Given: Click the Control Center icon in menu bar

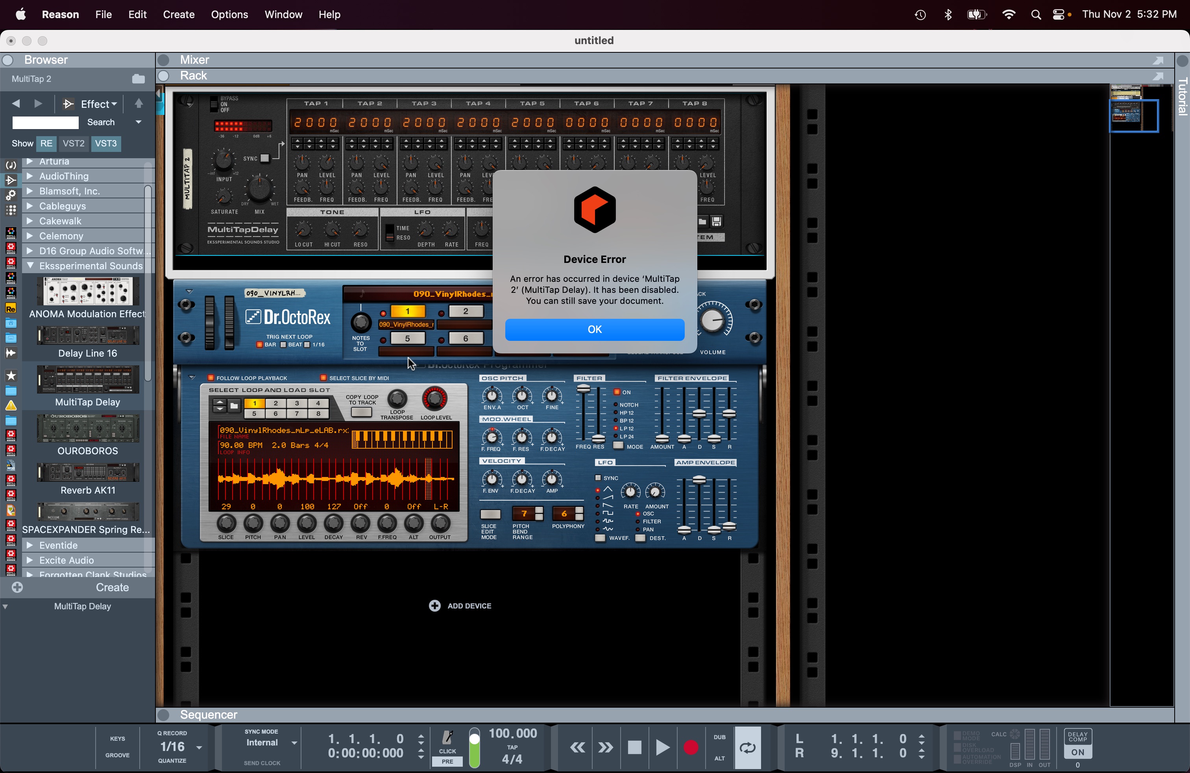Looking at the screenshot, I should click(x=1059, y=15).
